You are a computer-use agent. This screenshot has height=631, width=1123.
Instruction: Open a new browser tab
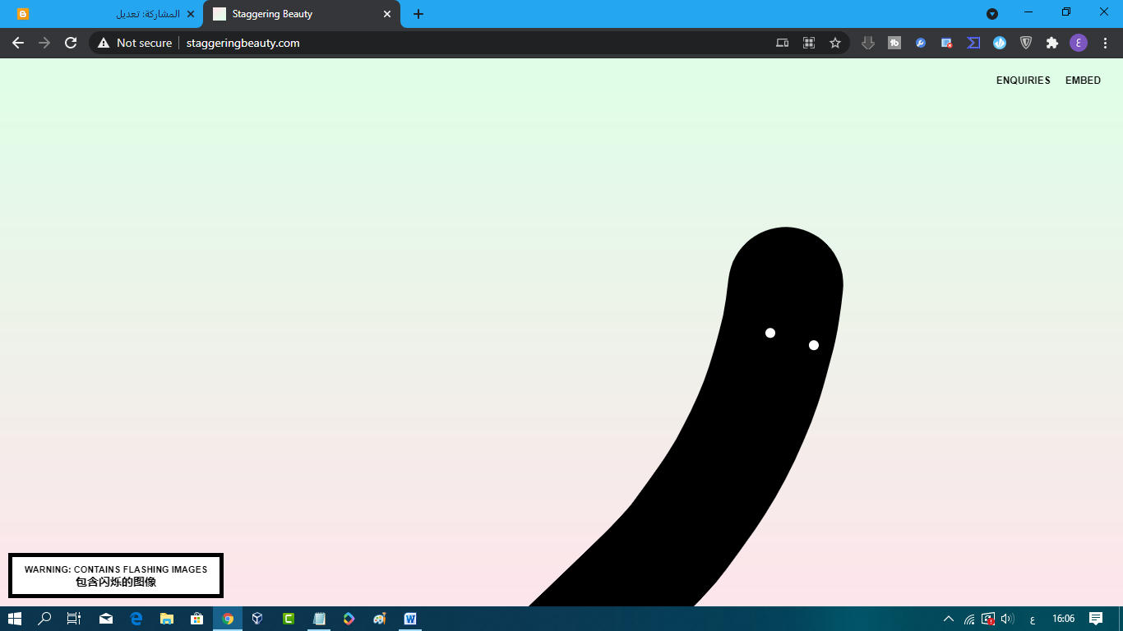coord(418,14)
